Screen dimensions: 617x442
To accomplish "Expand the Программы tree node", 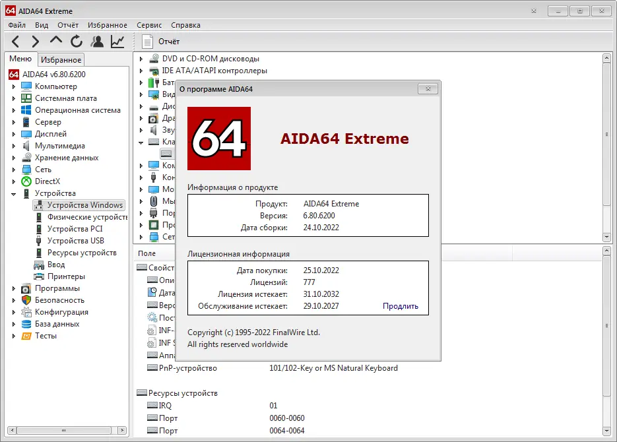I will 14,289.
